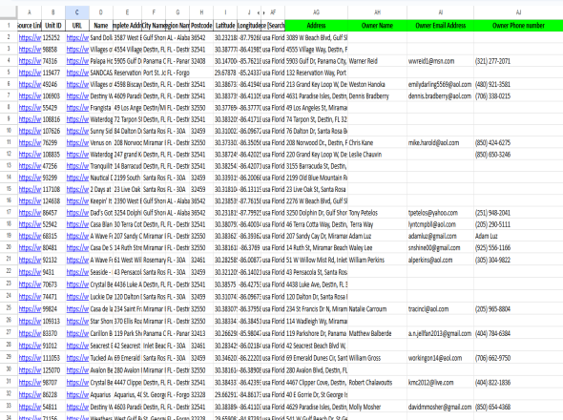Select unit ID cell 106903
The height and width of the screenshot is (420, 563).
coord(53,95)
